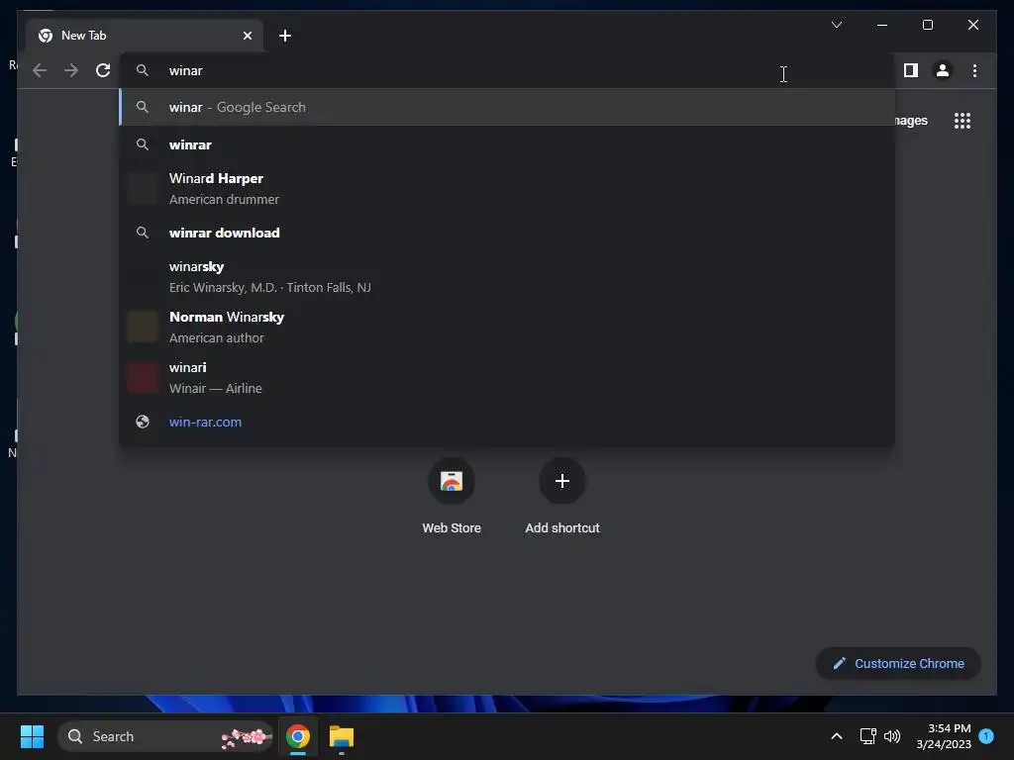The width and height of the screenshot is (1014, 760).
Task: Open the win-rar.com suggestion link
Action: tap(507, 422)
